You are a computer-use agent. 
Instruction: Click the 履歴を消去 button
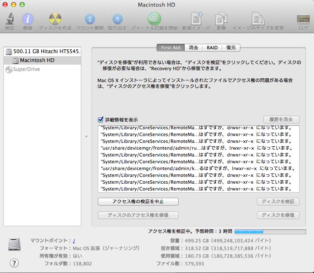[x=281, y=119]
